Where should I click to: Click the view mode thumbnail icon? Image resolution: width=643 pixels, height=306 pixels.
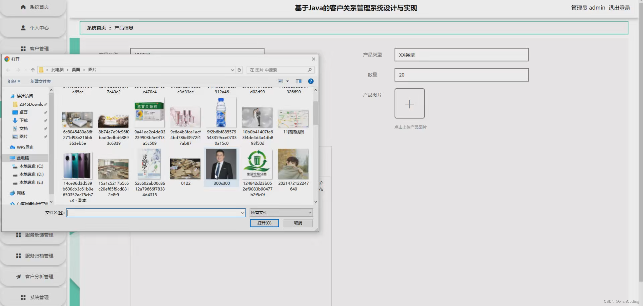point(280,81)
